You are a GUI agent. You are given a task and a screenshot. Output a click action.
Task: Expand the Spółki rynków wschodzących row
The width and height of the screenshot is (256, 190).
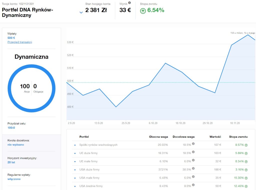pos(74,145)
